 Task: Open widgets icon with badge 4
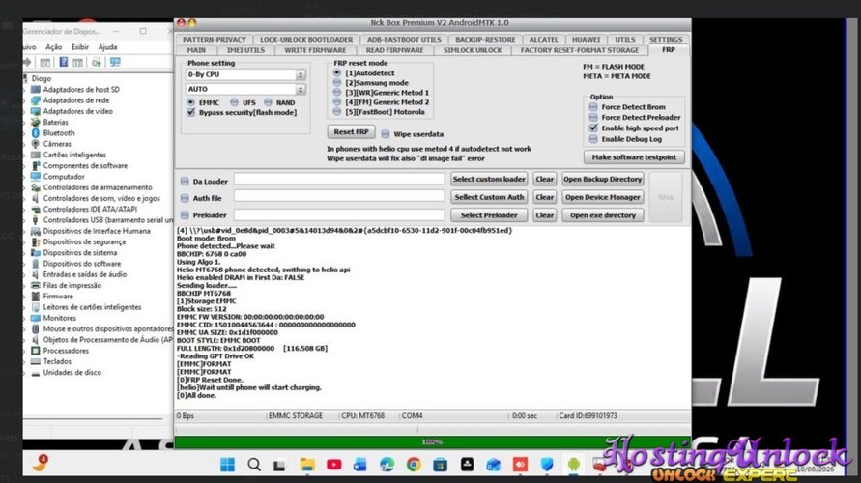point(40,462)
